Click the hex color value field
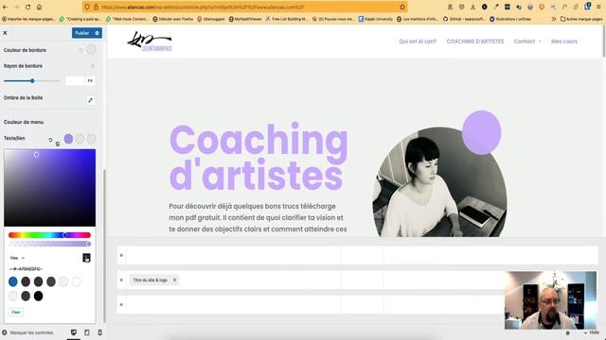This screenshot has width=606, height=340. (x=27, y=268)
